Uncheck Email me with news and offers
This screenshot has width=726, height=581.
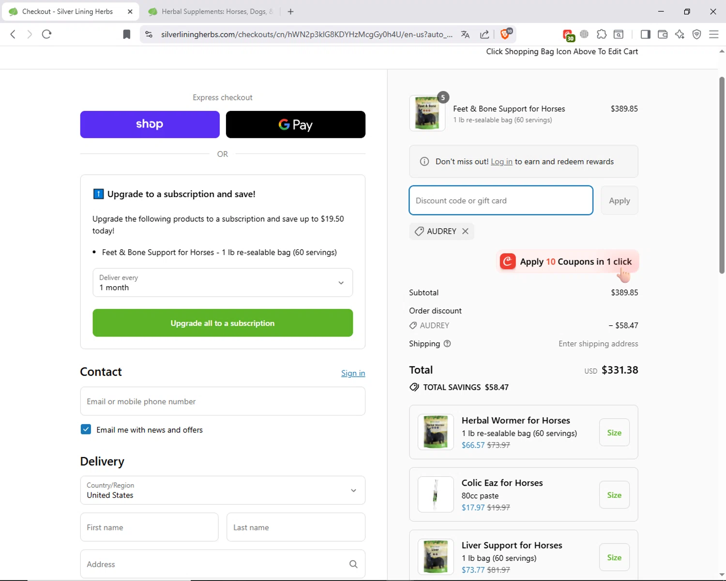(86, 429)
